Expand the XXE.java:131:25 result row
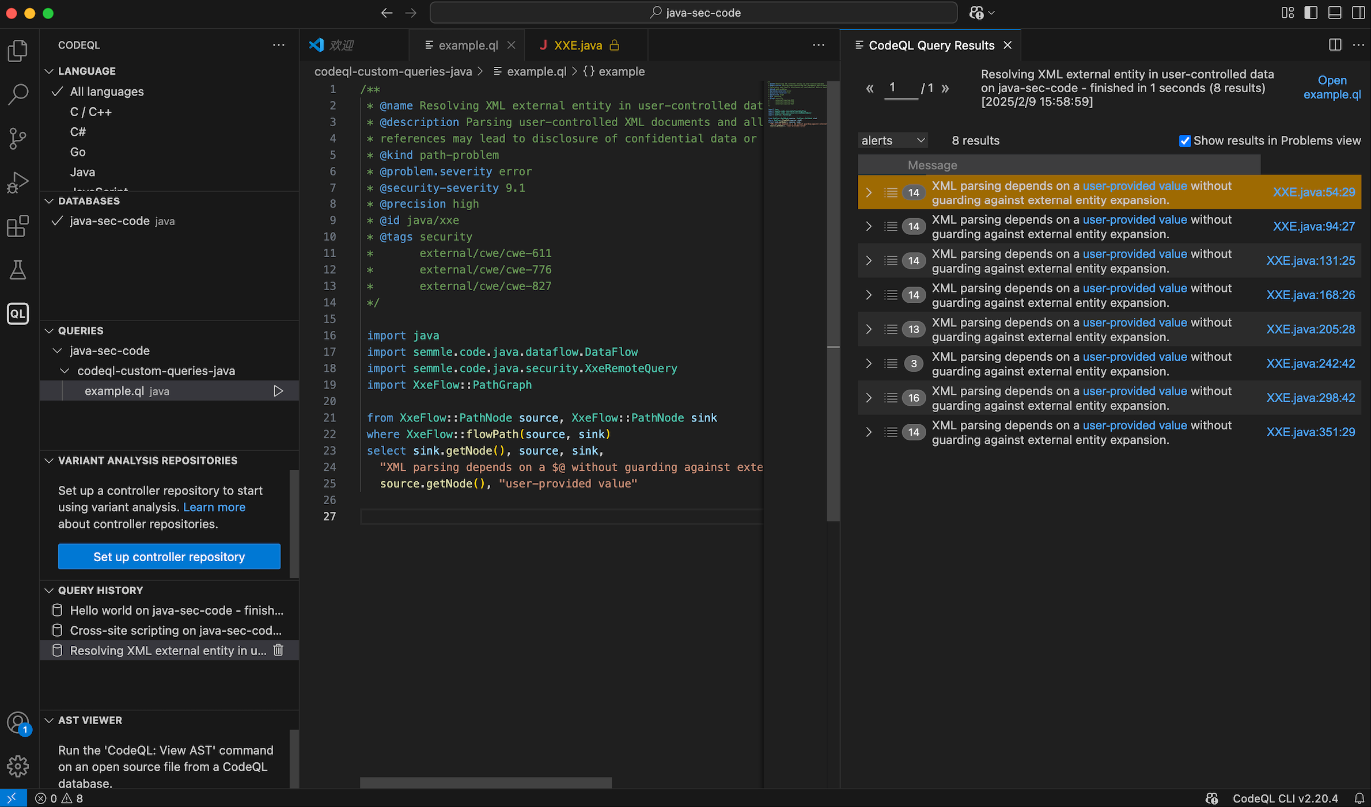The width and height of the screenshot is (1371, 807). (869, 261)
